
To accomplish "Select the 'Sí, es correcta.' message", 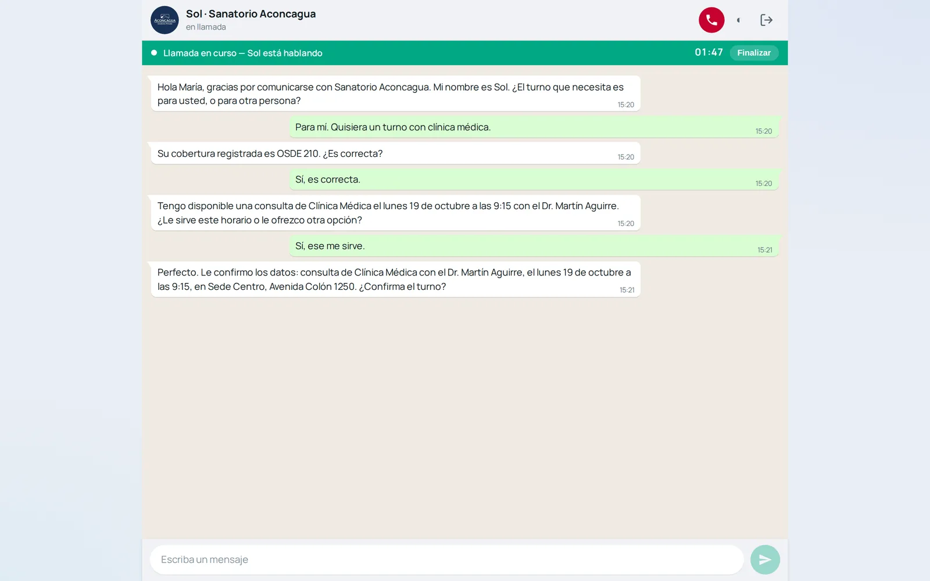I will tap(534, 180).
